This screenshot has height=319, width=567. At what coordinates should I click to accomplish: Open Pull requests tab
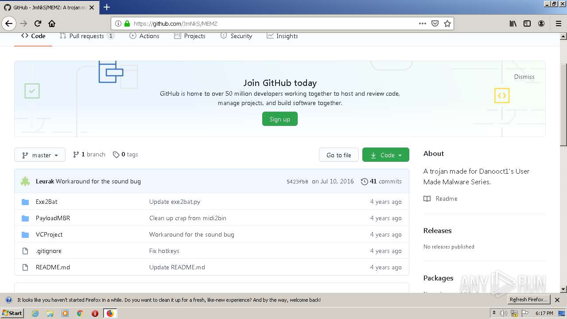point(87,36)
